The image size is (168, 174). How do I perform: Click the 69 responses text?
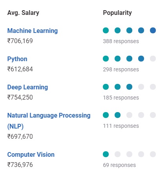(119, 165)
